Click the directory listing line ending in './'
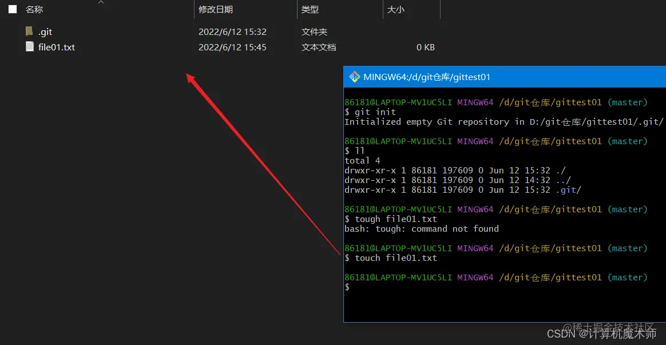 (455, 170)
